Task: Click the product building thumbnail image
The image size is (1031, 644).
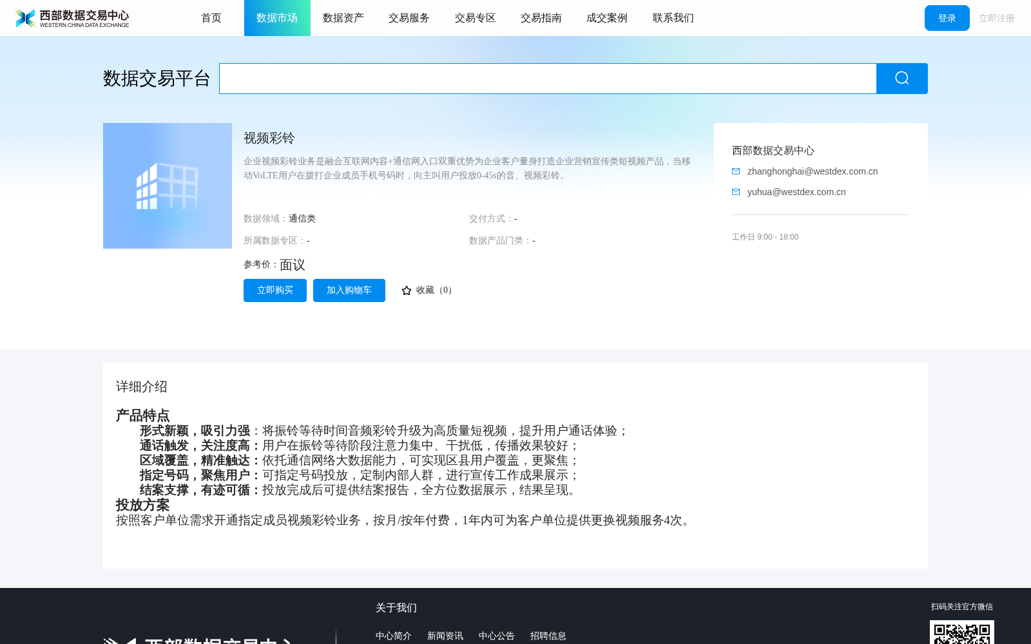Action: pyautogui.click(x=168, y=185)
